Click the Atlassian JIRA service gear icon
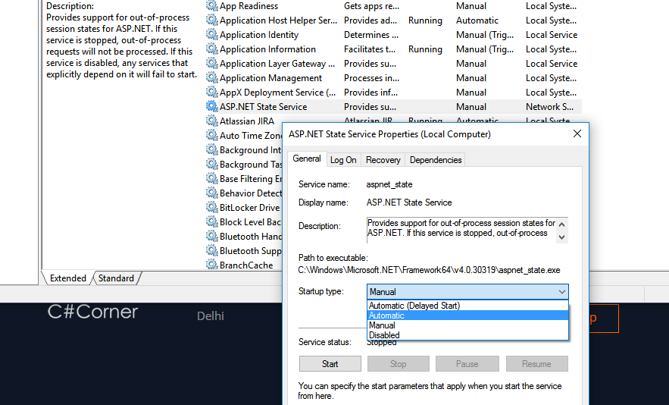 click(211, 121)
